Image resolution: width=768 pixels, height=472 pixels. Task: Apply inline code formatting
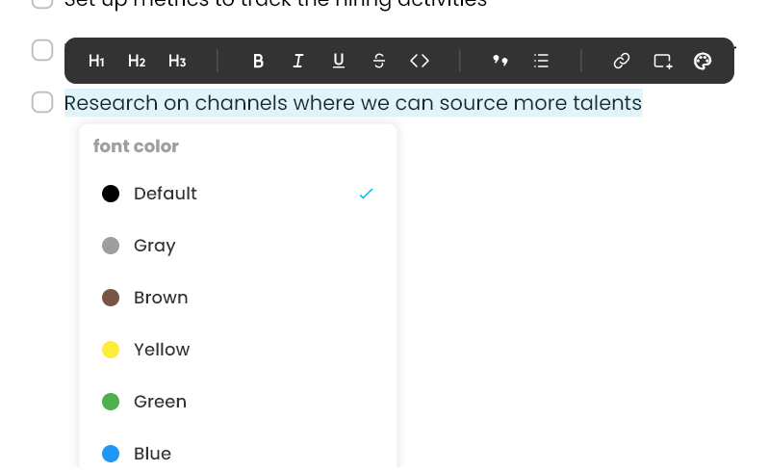[420, 61]
